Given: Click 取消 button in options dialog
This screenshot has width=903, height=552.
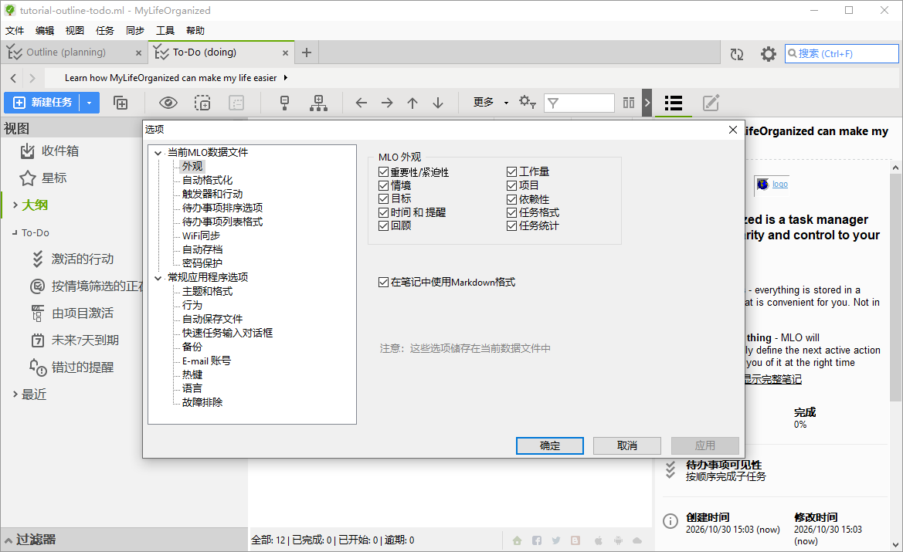Looking at the screenshot, I should pos(626,445).
